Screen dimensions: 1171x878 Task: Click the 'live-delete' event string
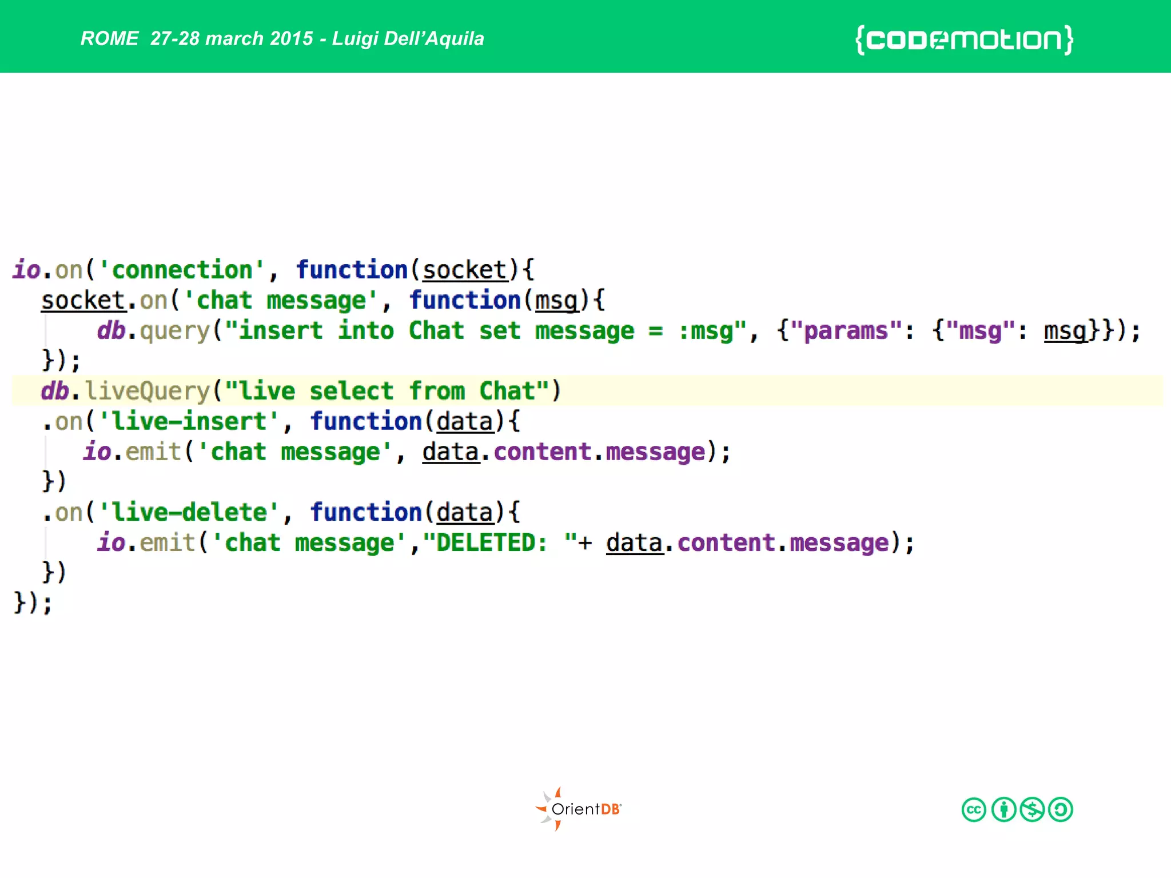click(189, 513)
